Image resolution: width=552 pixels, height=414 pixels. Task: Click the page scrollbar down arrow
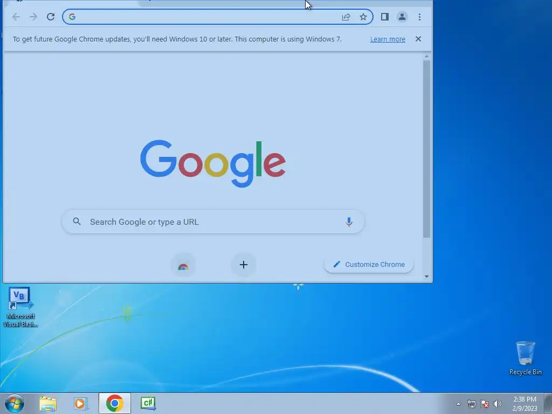point(427,277)
